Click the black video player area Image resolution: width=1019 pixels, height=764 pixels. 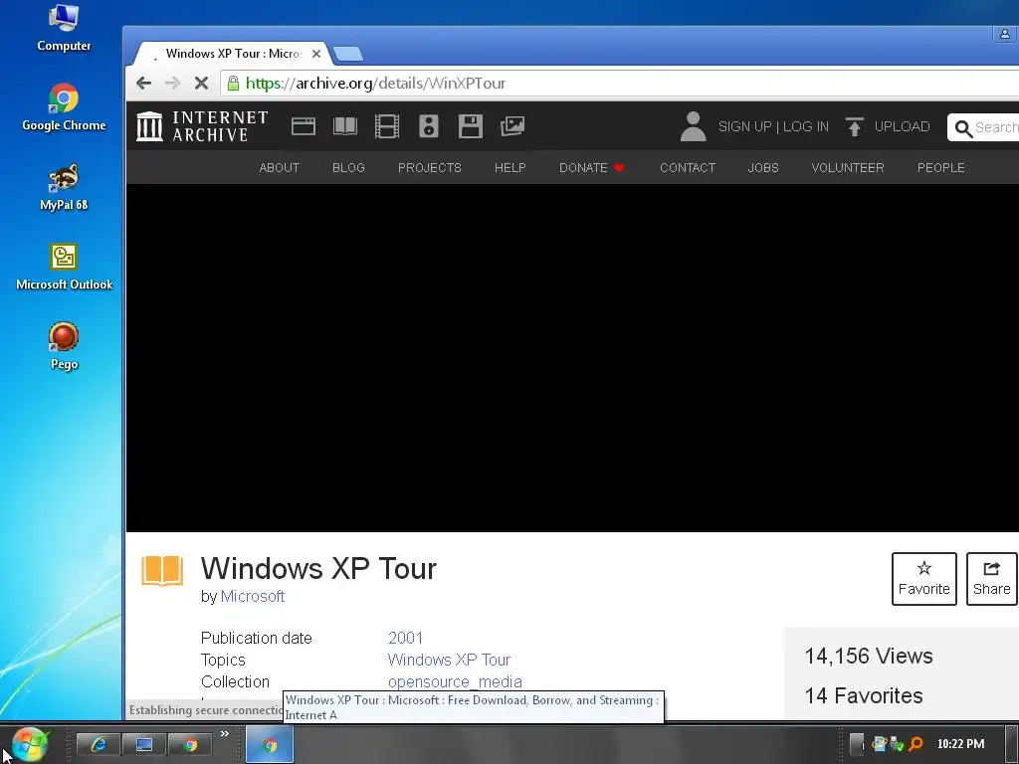(x=572, y=358)
